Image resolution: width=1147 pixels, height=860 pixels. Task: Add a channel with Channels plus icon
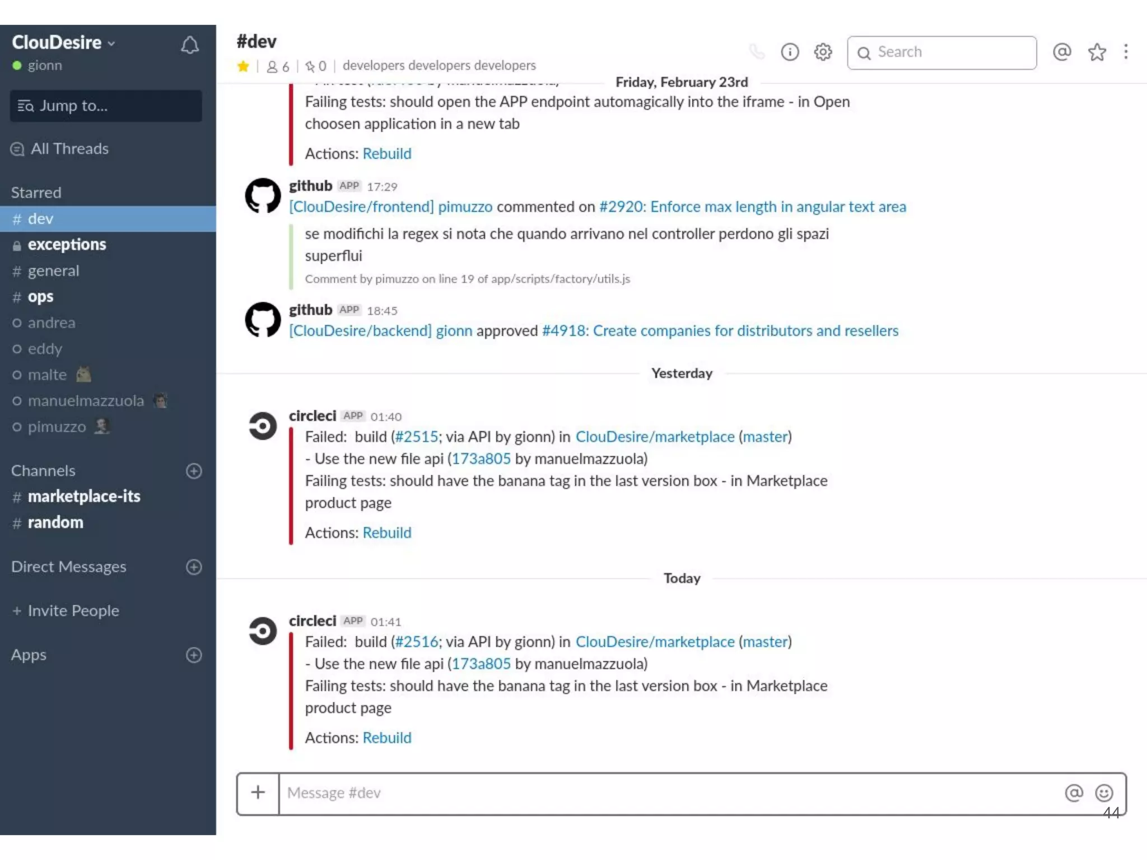[194, 471]
